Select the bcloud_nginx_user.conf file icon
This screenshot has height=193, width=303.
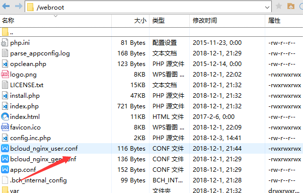(5, 148)
